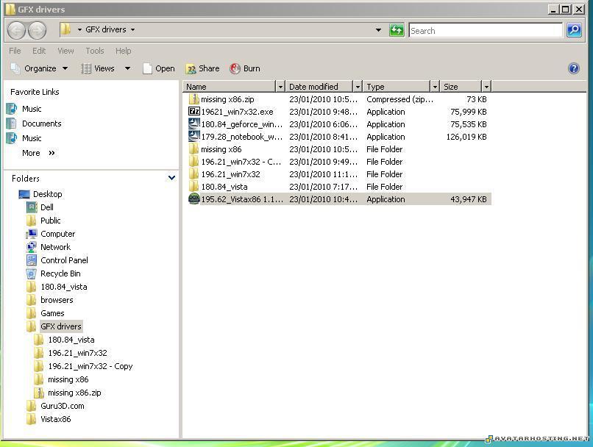Click in the Search input field
The height and width of the screenshot is (447, 593).
pos(484,31)
